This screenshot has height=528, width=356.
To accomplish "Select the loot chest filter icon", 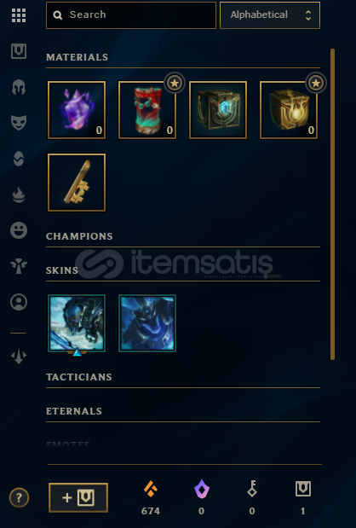I will point(19,51).
